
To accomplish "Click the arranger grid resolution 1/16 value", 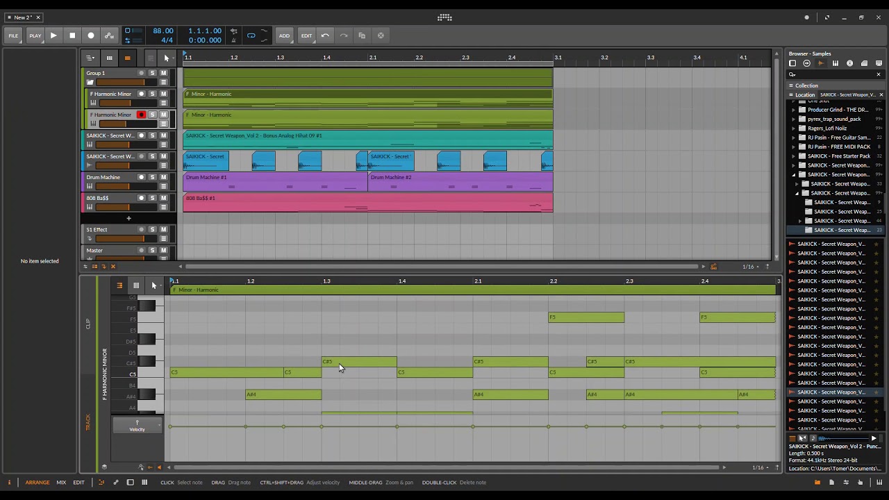I will (748, 267).
